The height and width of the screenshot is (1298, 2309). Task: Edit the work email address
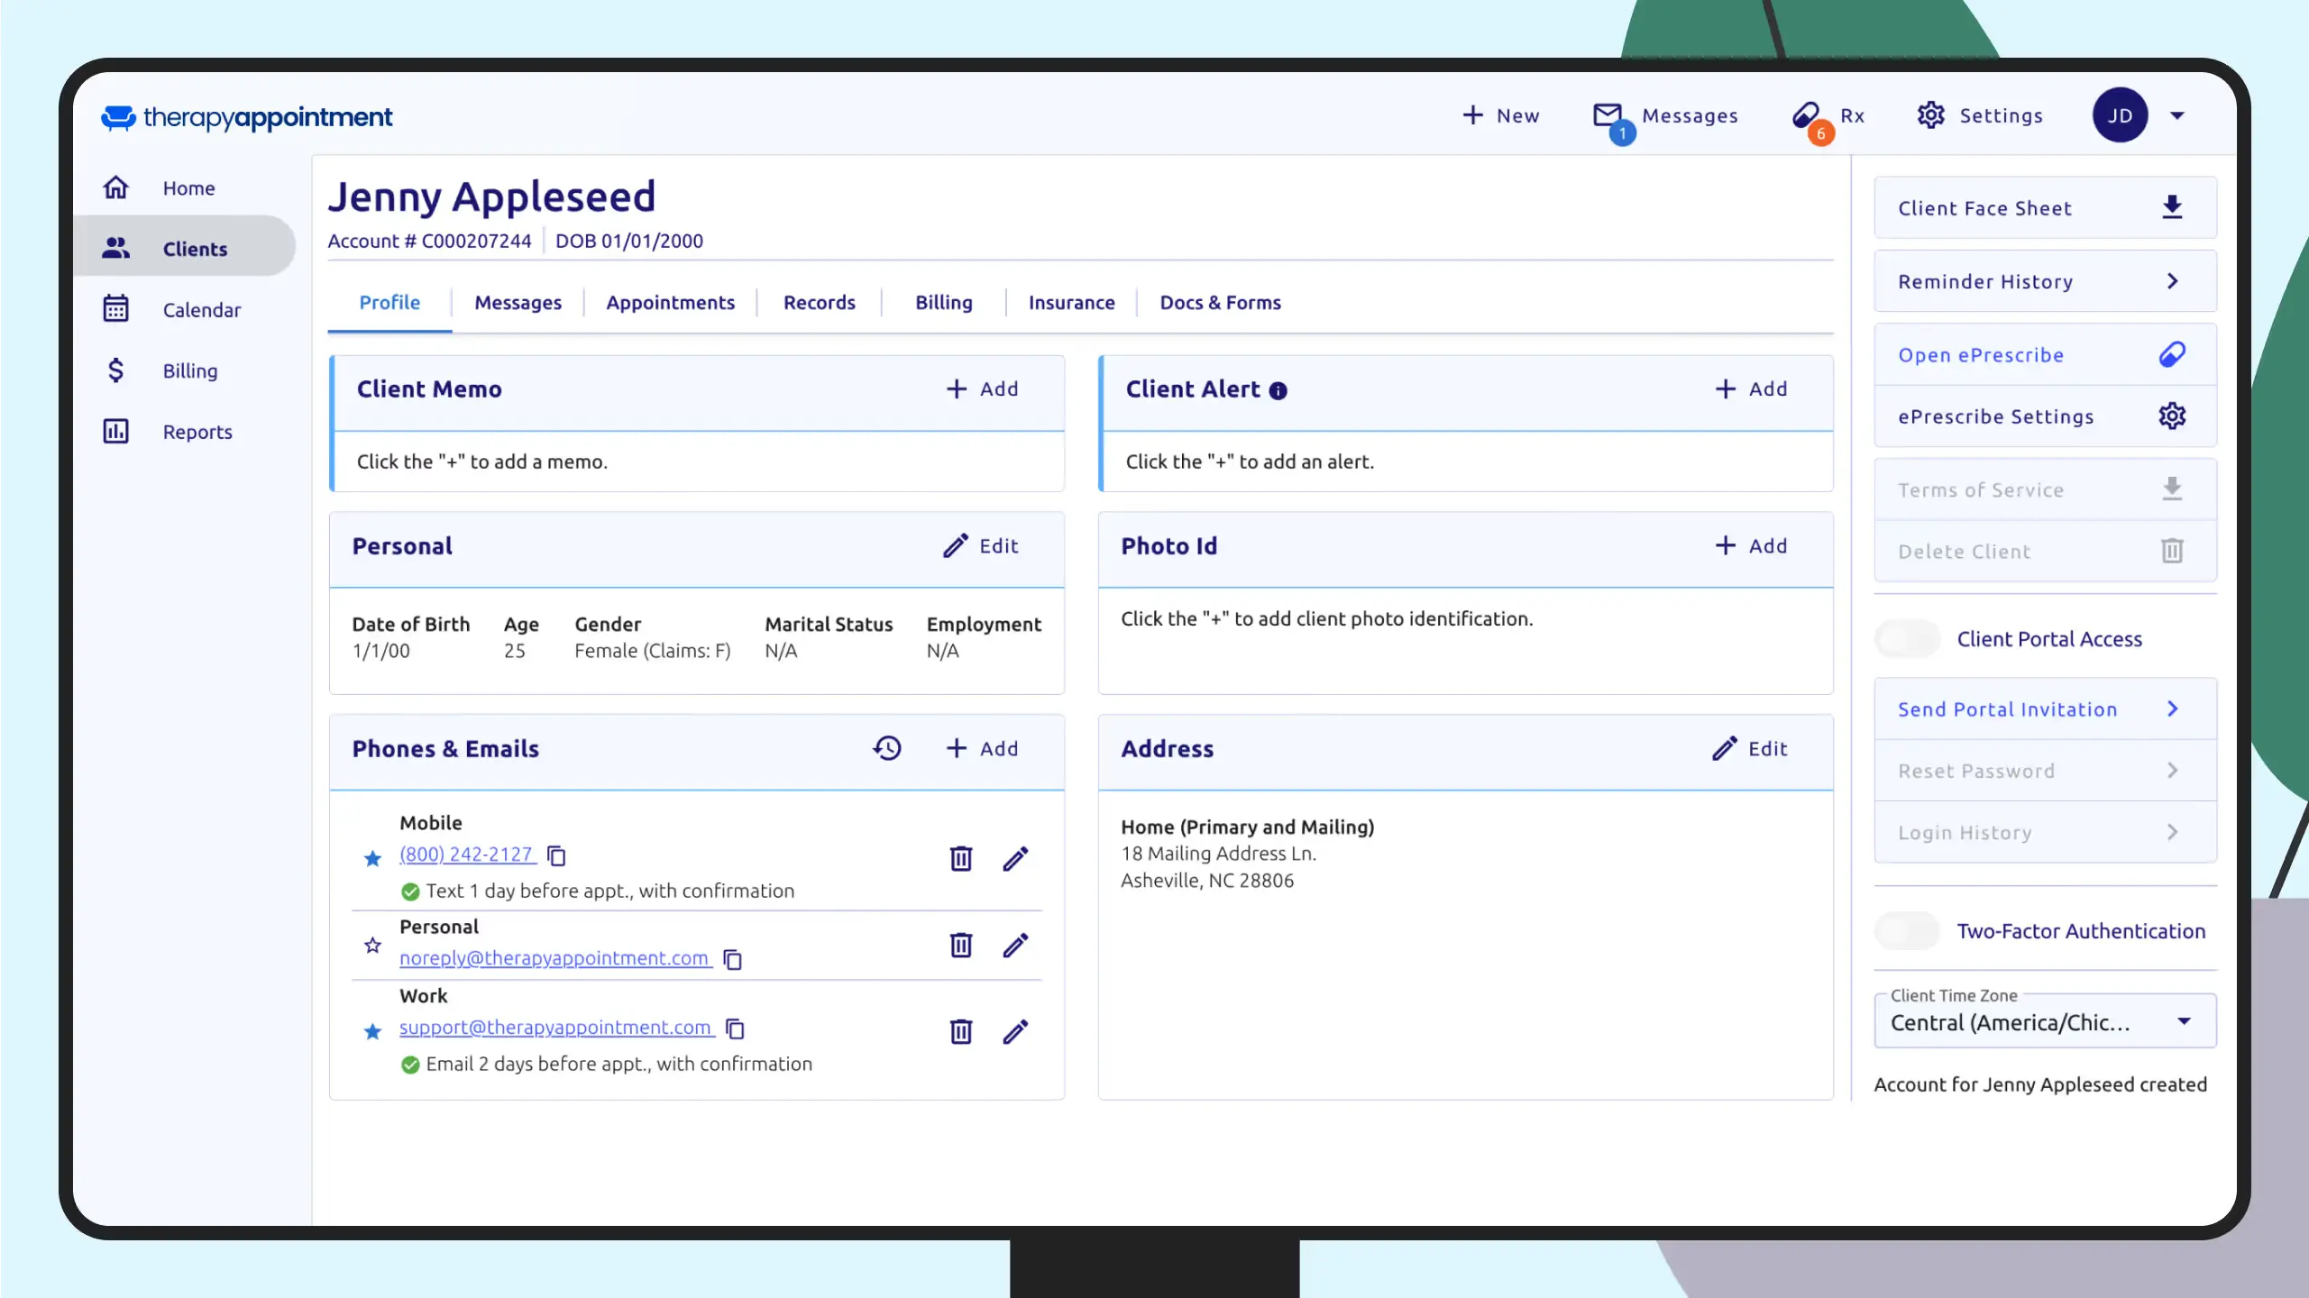(x=1015, y=1032)
